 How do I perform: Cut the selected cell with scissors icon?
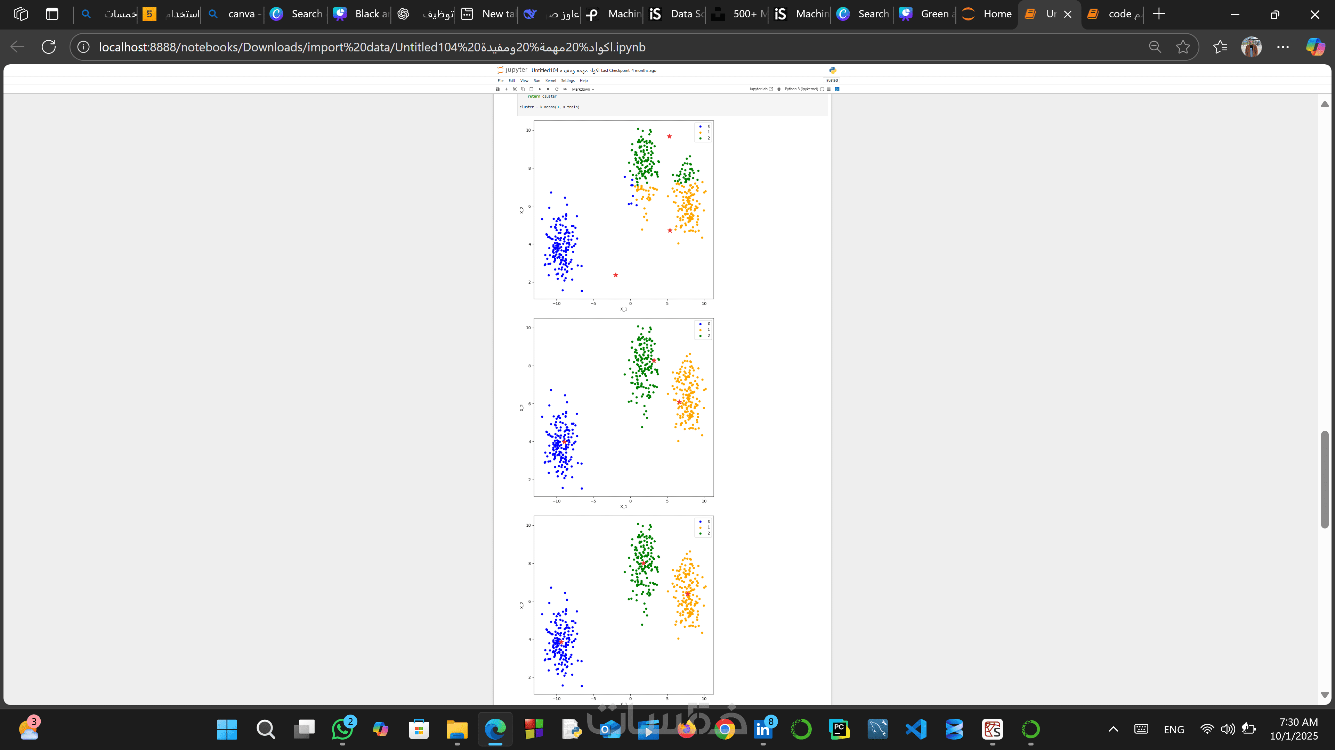[515, 89]
